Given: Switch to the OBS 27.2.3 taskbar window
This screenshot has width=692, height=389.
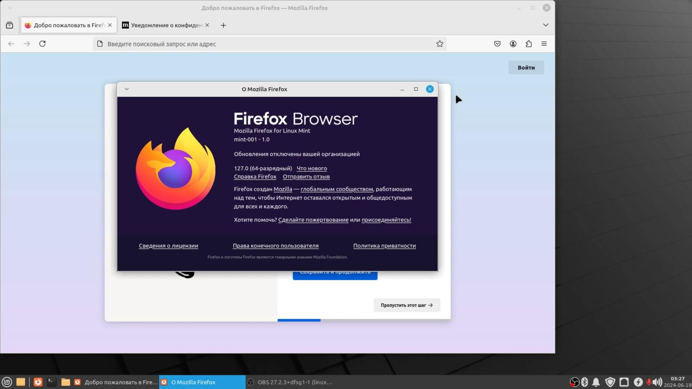Looking at the screenshot, I should 289,382.
